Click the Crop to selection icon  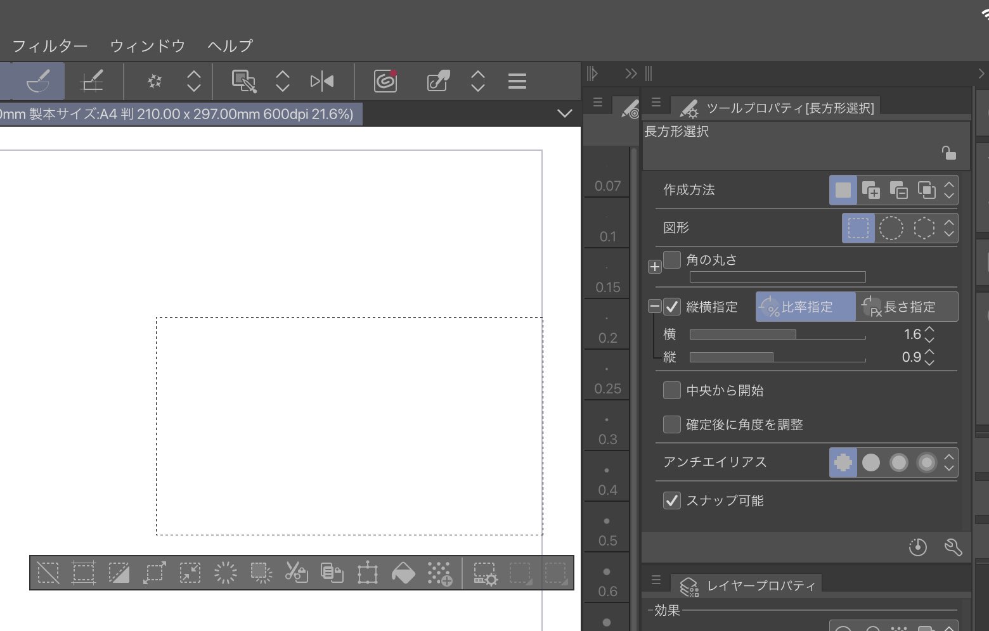[x=83, y=573]
